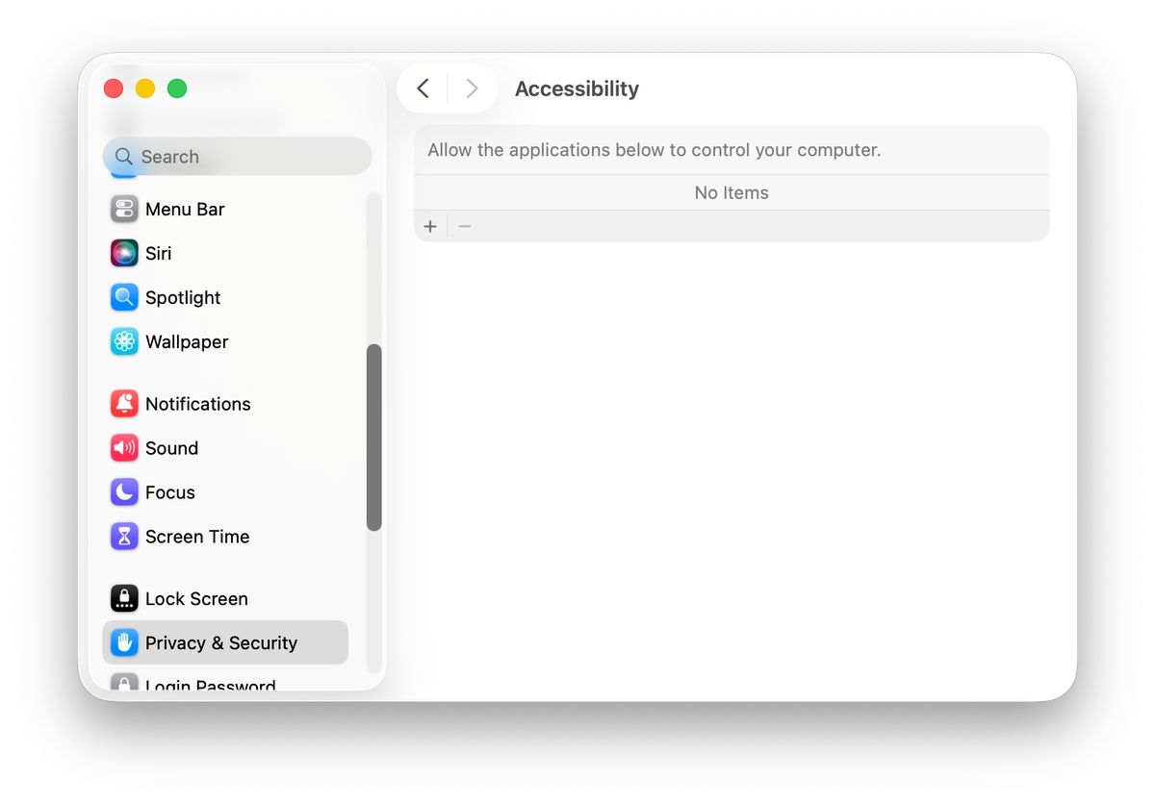Zoom window with the green button
The height and width of the screenshot is (804, 1155).
[177, 88]
